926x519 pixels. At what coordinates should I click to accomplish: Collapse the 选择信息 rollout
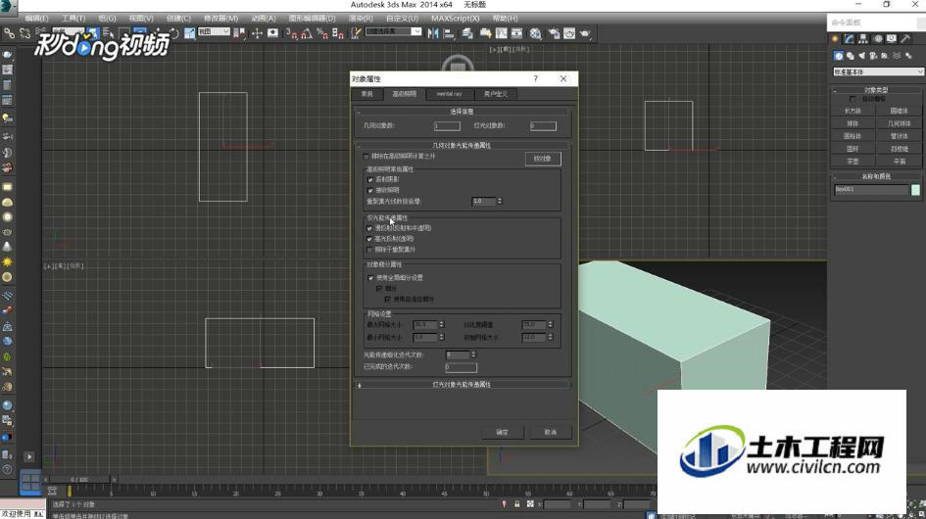coord(462,112)
